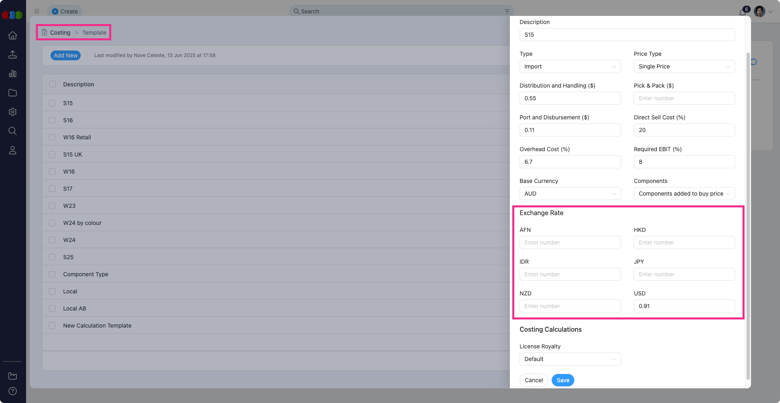Screen dimensions: 780x403
Task: Open the settings gear icon in sidebar
Action: (13, 112)
